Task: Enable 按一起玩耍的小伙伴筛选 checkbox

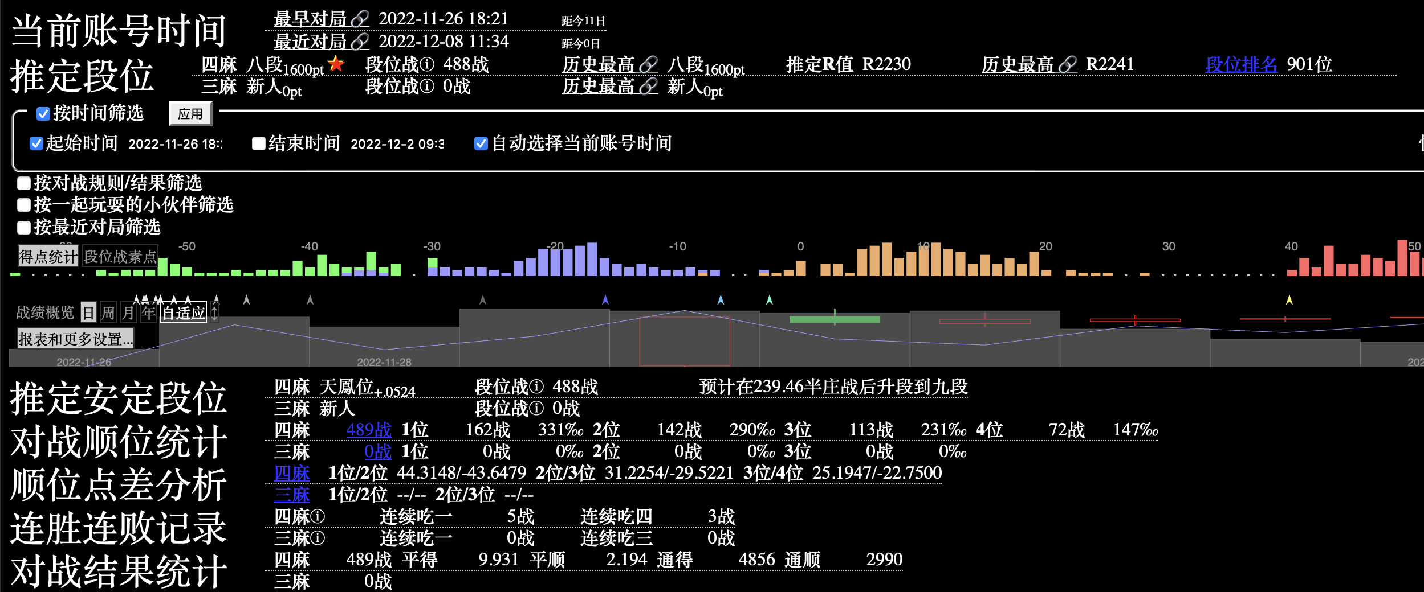Action: coord(24,205)
